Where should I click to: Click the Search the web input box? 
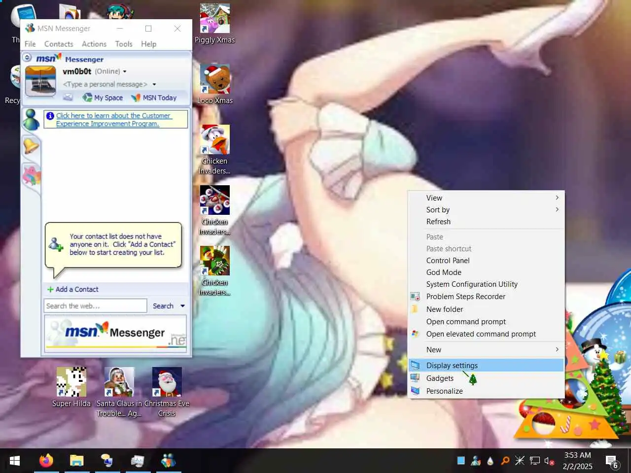pos(95,306)
